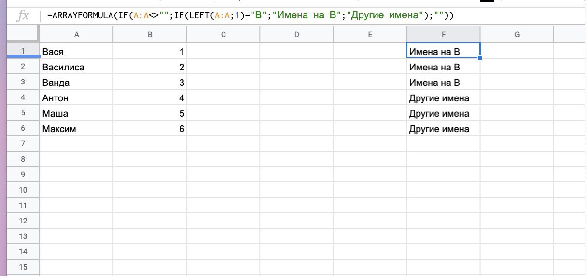587x276 pixels.
Task: Click cell B3 with value 3
Action: pyautogui.click(x=150, y=82)
